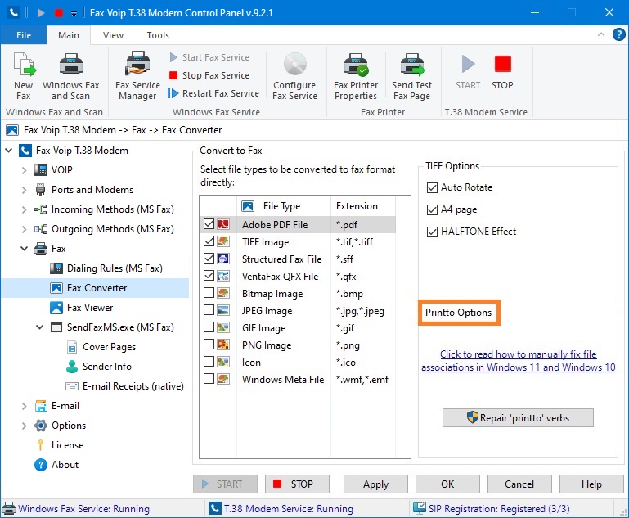Select E-mail Receipts (native) item
This screenshot has width=629, height=518.
pyautogui.click(x=124, y=386)
